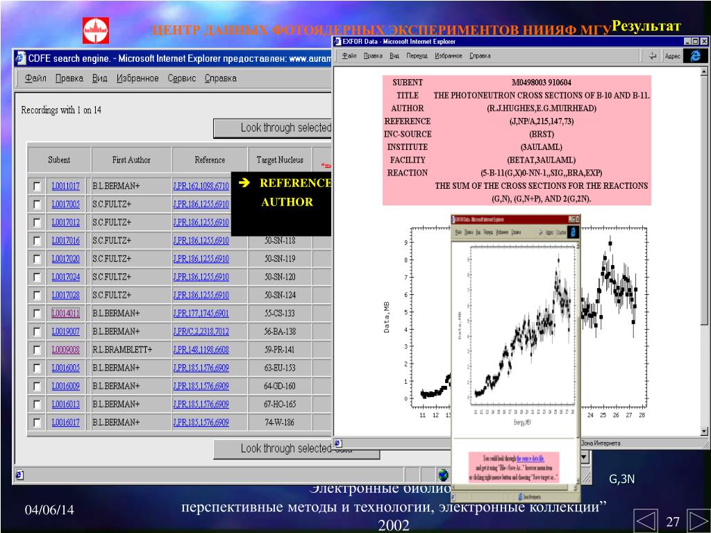Open subent link L0011017
This screenshot has height=533, width=711.
(66, 186)
